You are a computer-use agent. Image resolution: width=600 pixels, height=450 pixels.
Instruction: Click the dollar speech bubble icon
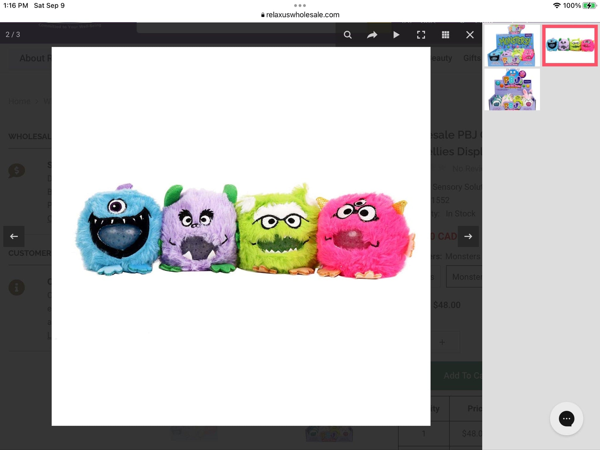point(16,171)
